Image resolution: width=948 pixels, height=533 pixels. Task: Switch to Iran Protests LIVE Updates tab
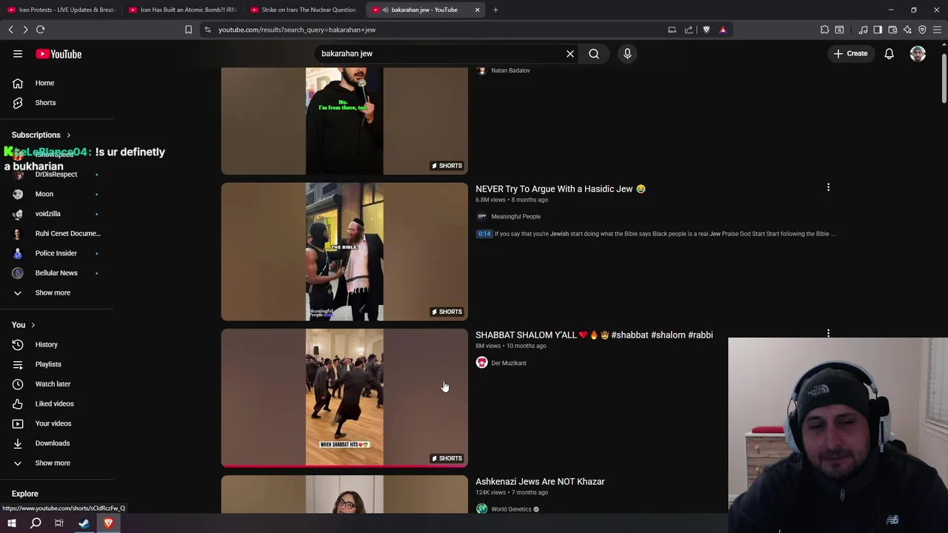point(61,10)
